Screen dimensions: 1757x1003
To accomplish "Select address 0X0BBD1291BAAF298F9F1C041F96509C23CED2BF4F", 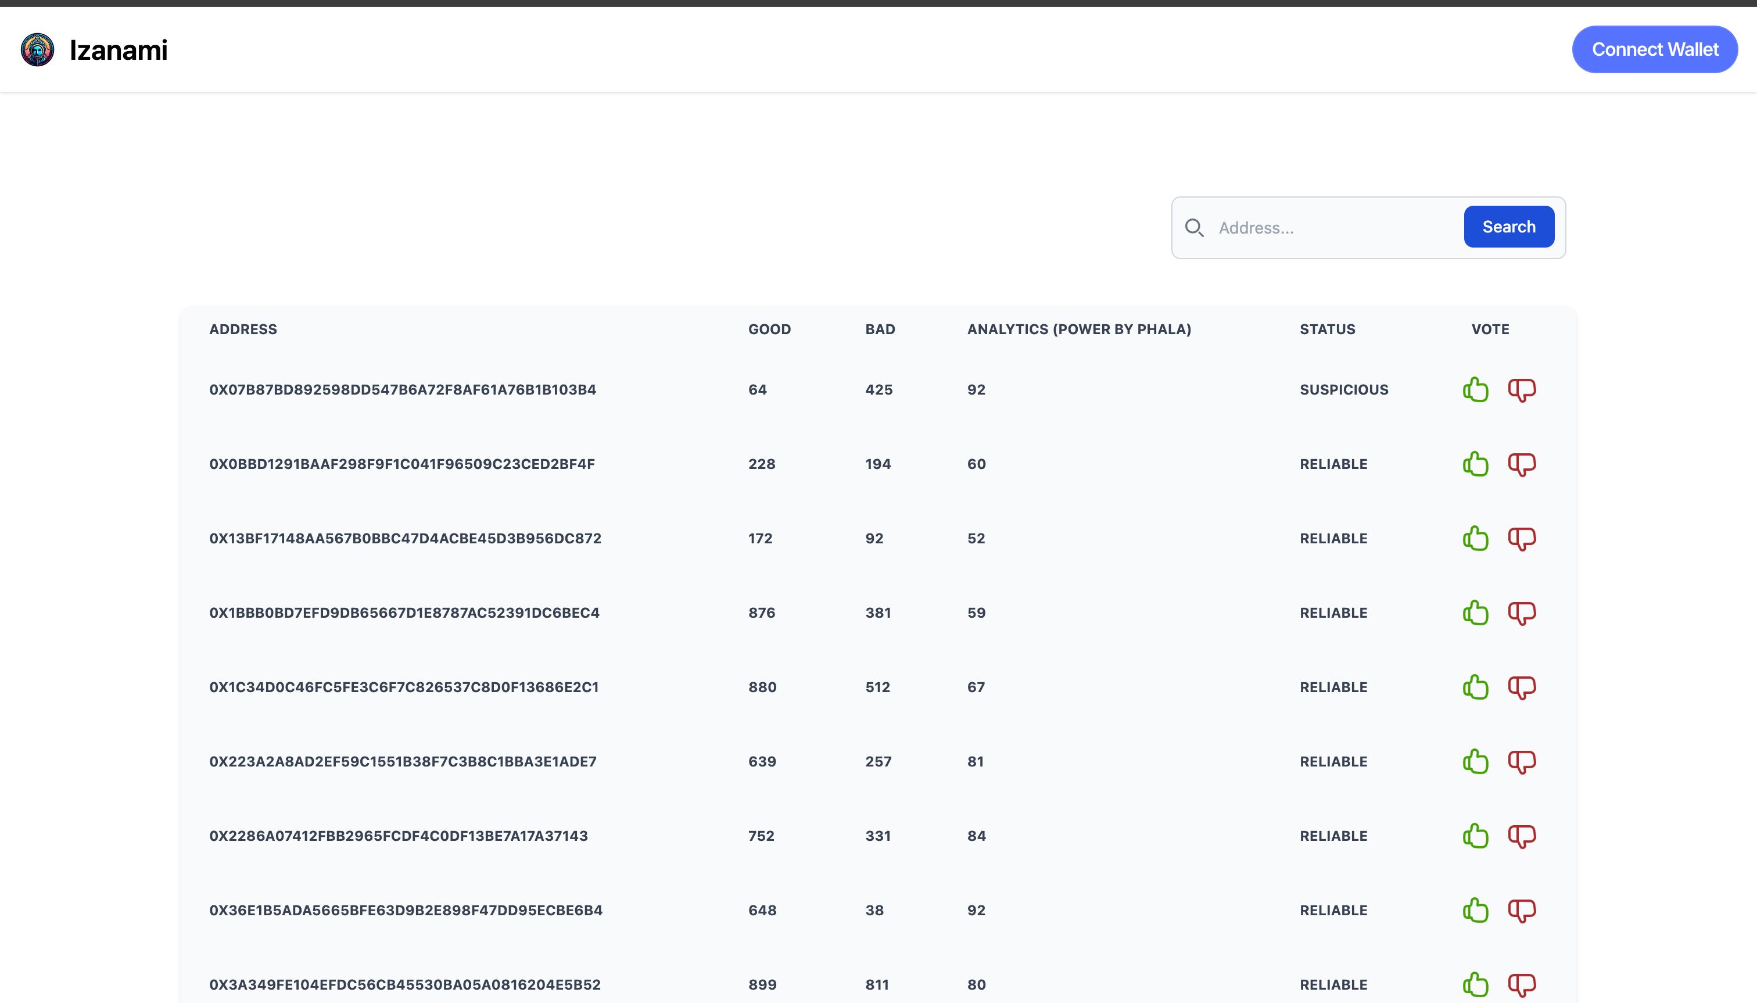I will 402,464.
